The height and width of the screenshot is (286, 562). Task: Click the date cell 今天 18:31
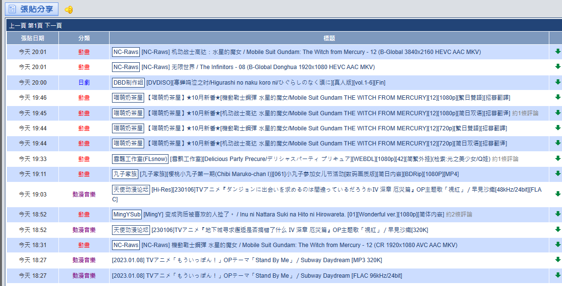[x=33, y=245]
